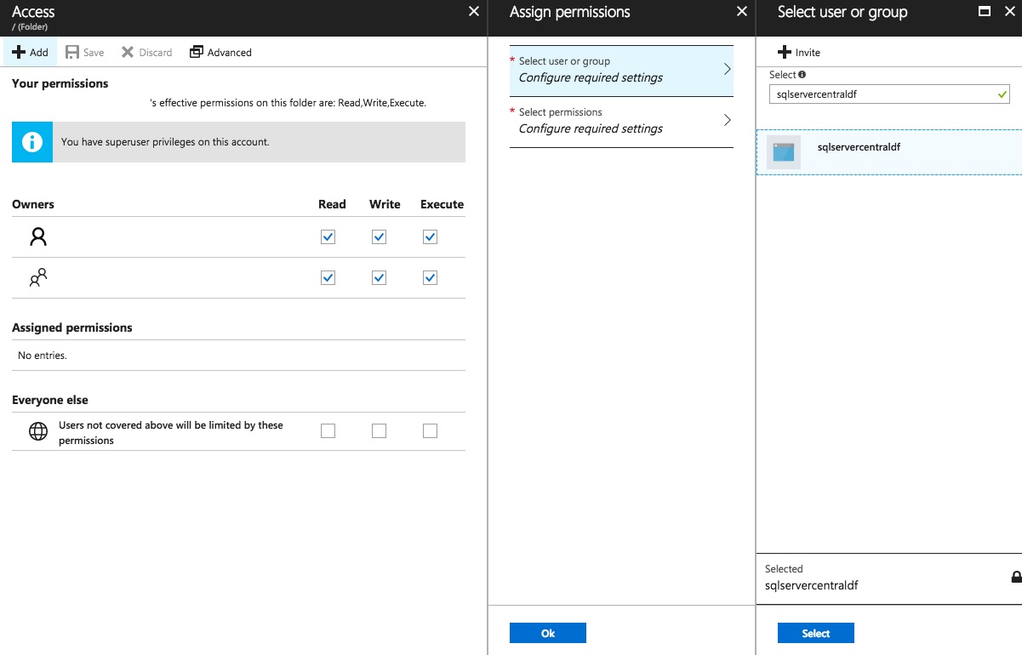Click the owning user person icon
This screenshot has height=655, width=1022.
[38, 237]
